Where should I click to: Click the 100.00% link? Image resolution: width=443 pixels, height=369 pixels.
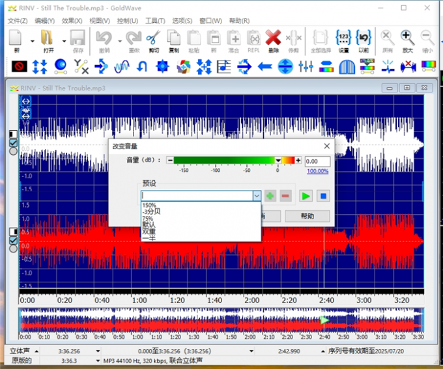(317, 171)
